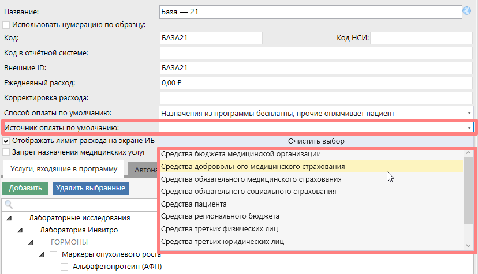Close the 'Источник оплаты по умолчанию' dropdown arrow
This screenshot has height=274, width=478.
469,127
